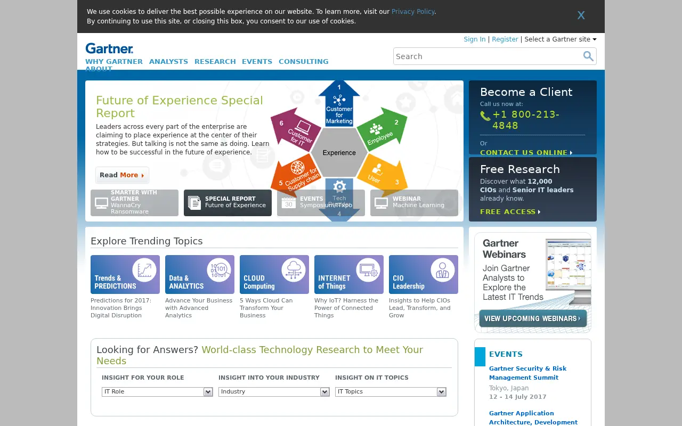Open the CONSULTING menu
This screenshot has width=682, height=426.
[x=303, y=62]
